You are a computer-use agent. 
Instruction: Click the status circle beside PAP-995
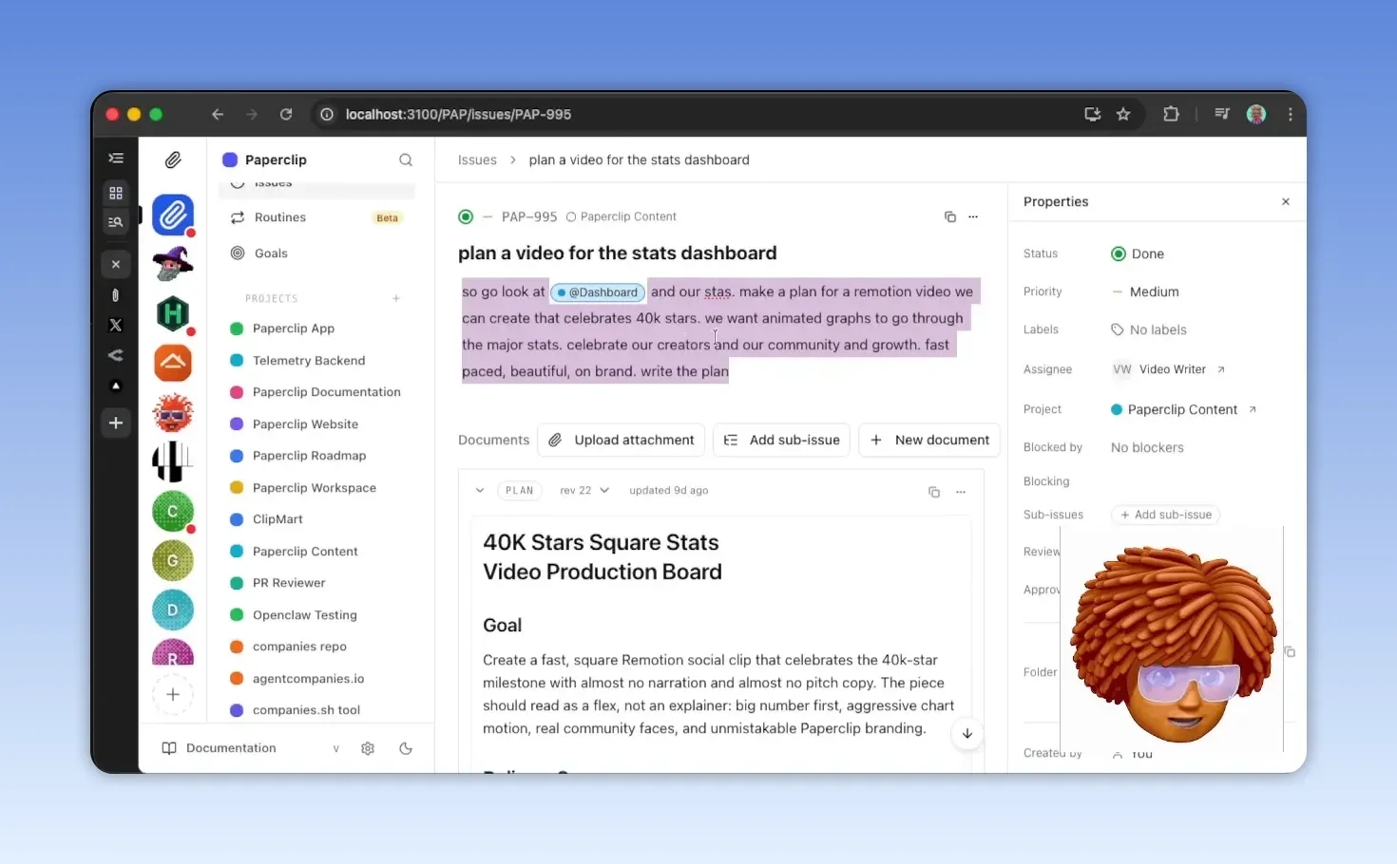pos(466,216)
